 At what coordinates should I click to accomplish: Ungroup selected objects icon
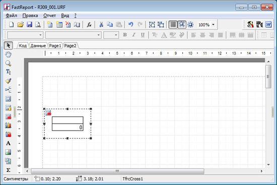(161, 25)
